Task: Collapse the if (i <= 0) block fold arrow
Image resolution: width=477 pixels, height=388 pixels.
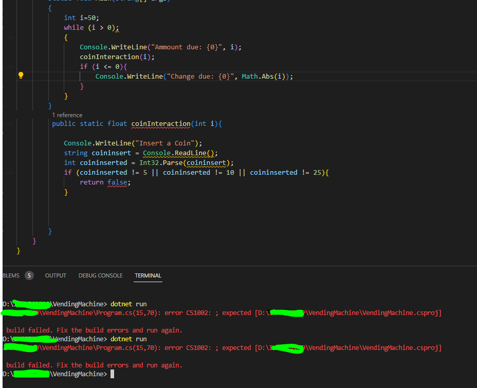Action: (11, 67)
